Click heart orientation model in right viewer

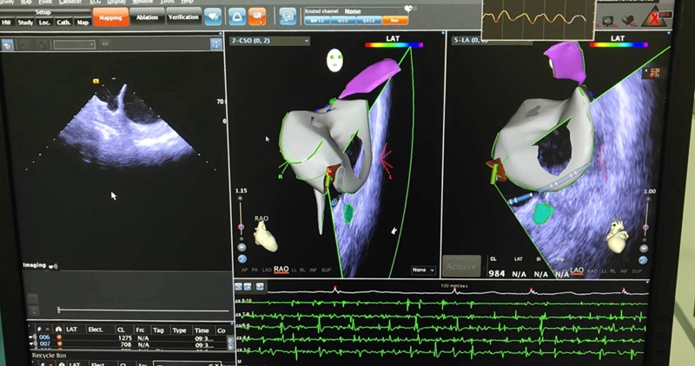(618, 236)
